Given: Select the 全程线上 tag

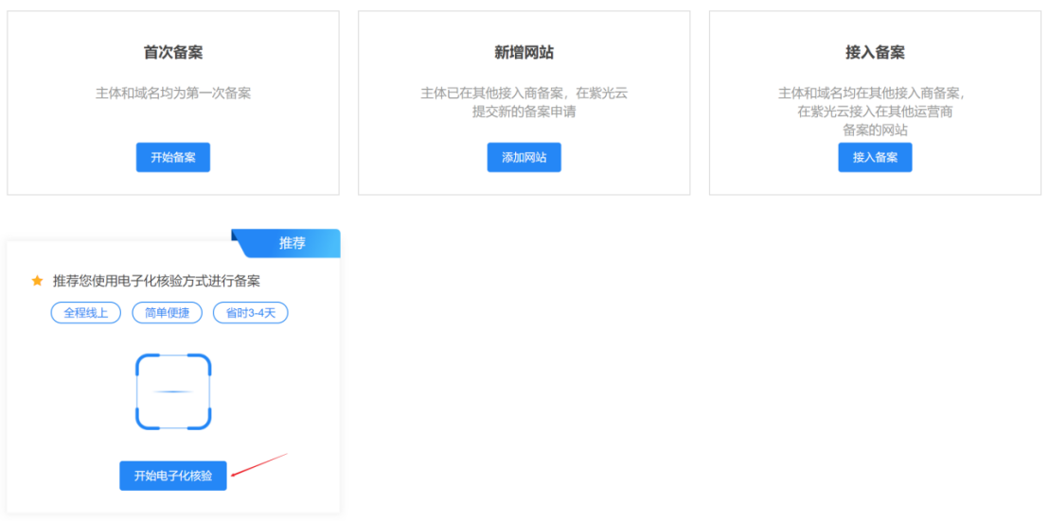Looking at the screenshot, I should pyautogui.click(x=86, y=313).
